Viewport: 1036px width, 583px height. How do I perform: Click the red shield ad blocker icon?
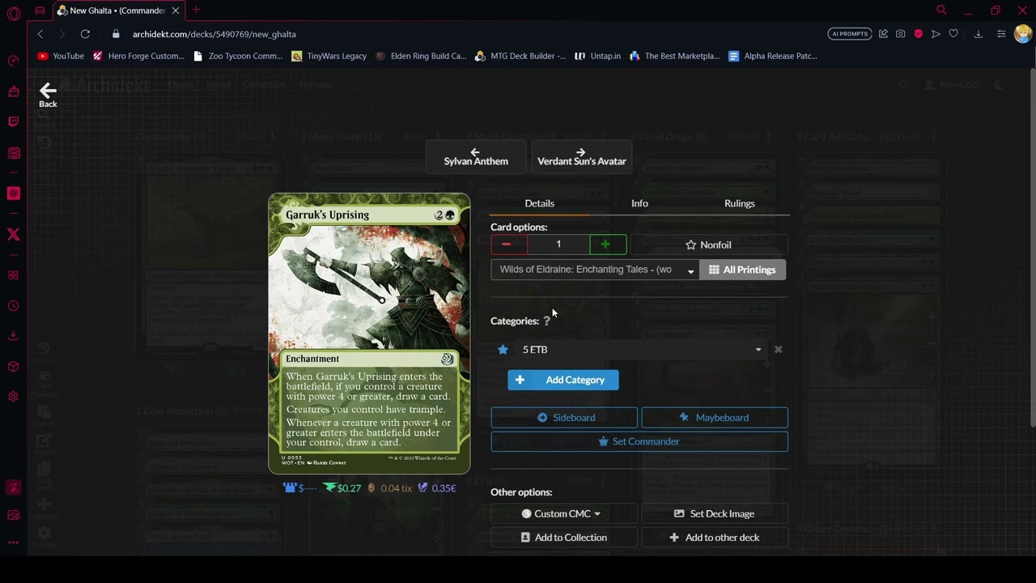coord(918,34)
